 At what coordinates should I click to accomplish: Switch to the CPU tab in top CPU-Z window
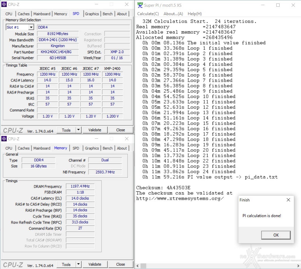[9, 14]
